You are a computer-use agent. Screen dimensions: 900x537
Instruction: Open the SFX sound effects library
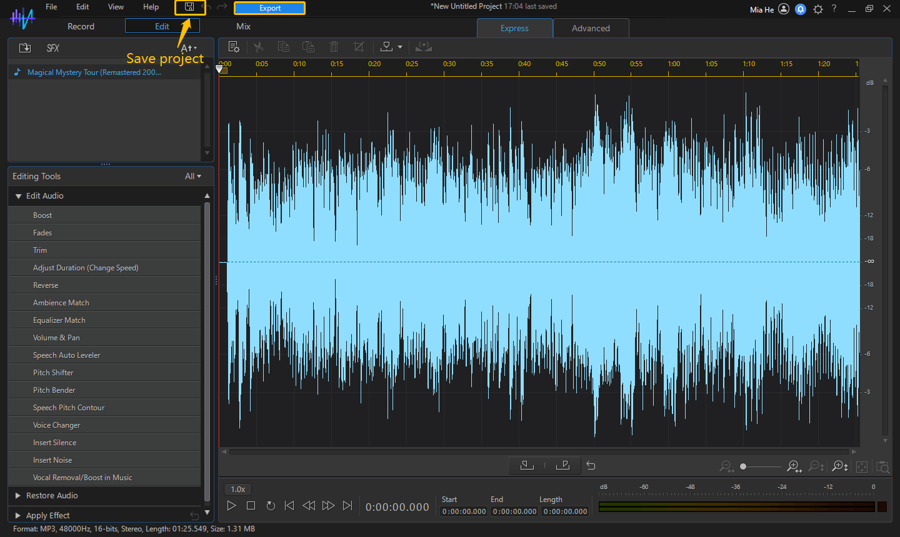[53, 48]
